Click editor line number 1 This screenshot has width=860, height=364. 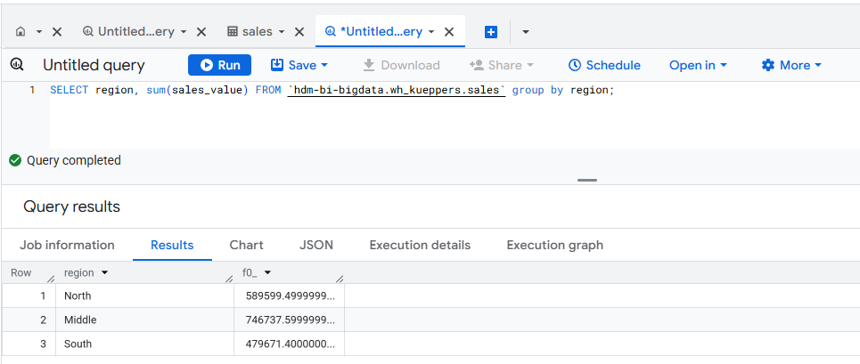point(32,90)
